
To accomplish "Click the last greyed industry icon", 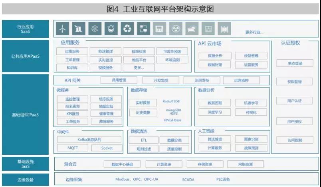I will pos(224,29).
